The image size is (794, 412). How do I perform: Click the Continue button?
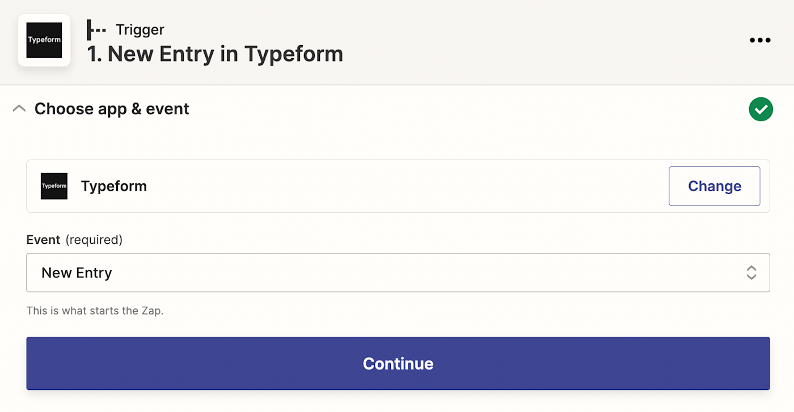pyautogui.click(x=398, y=363)
